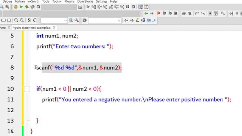Open the Debugging windows icon menu
Screen dimensions: 242x136
click(x=140, y=7)
